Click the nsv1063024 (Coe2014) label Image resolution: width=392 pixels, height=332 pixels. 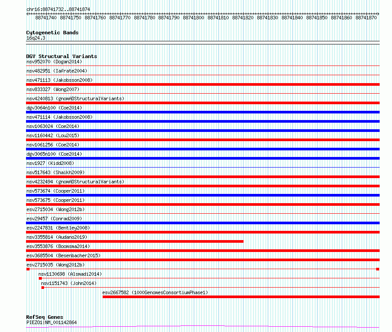53,126
